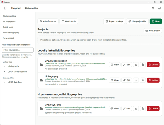Viewport: 164px width, 125px height.
Task: Click the monitor display icon in header
Action: click(x=159, y=8)
